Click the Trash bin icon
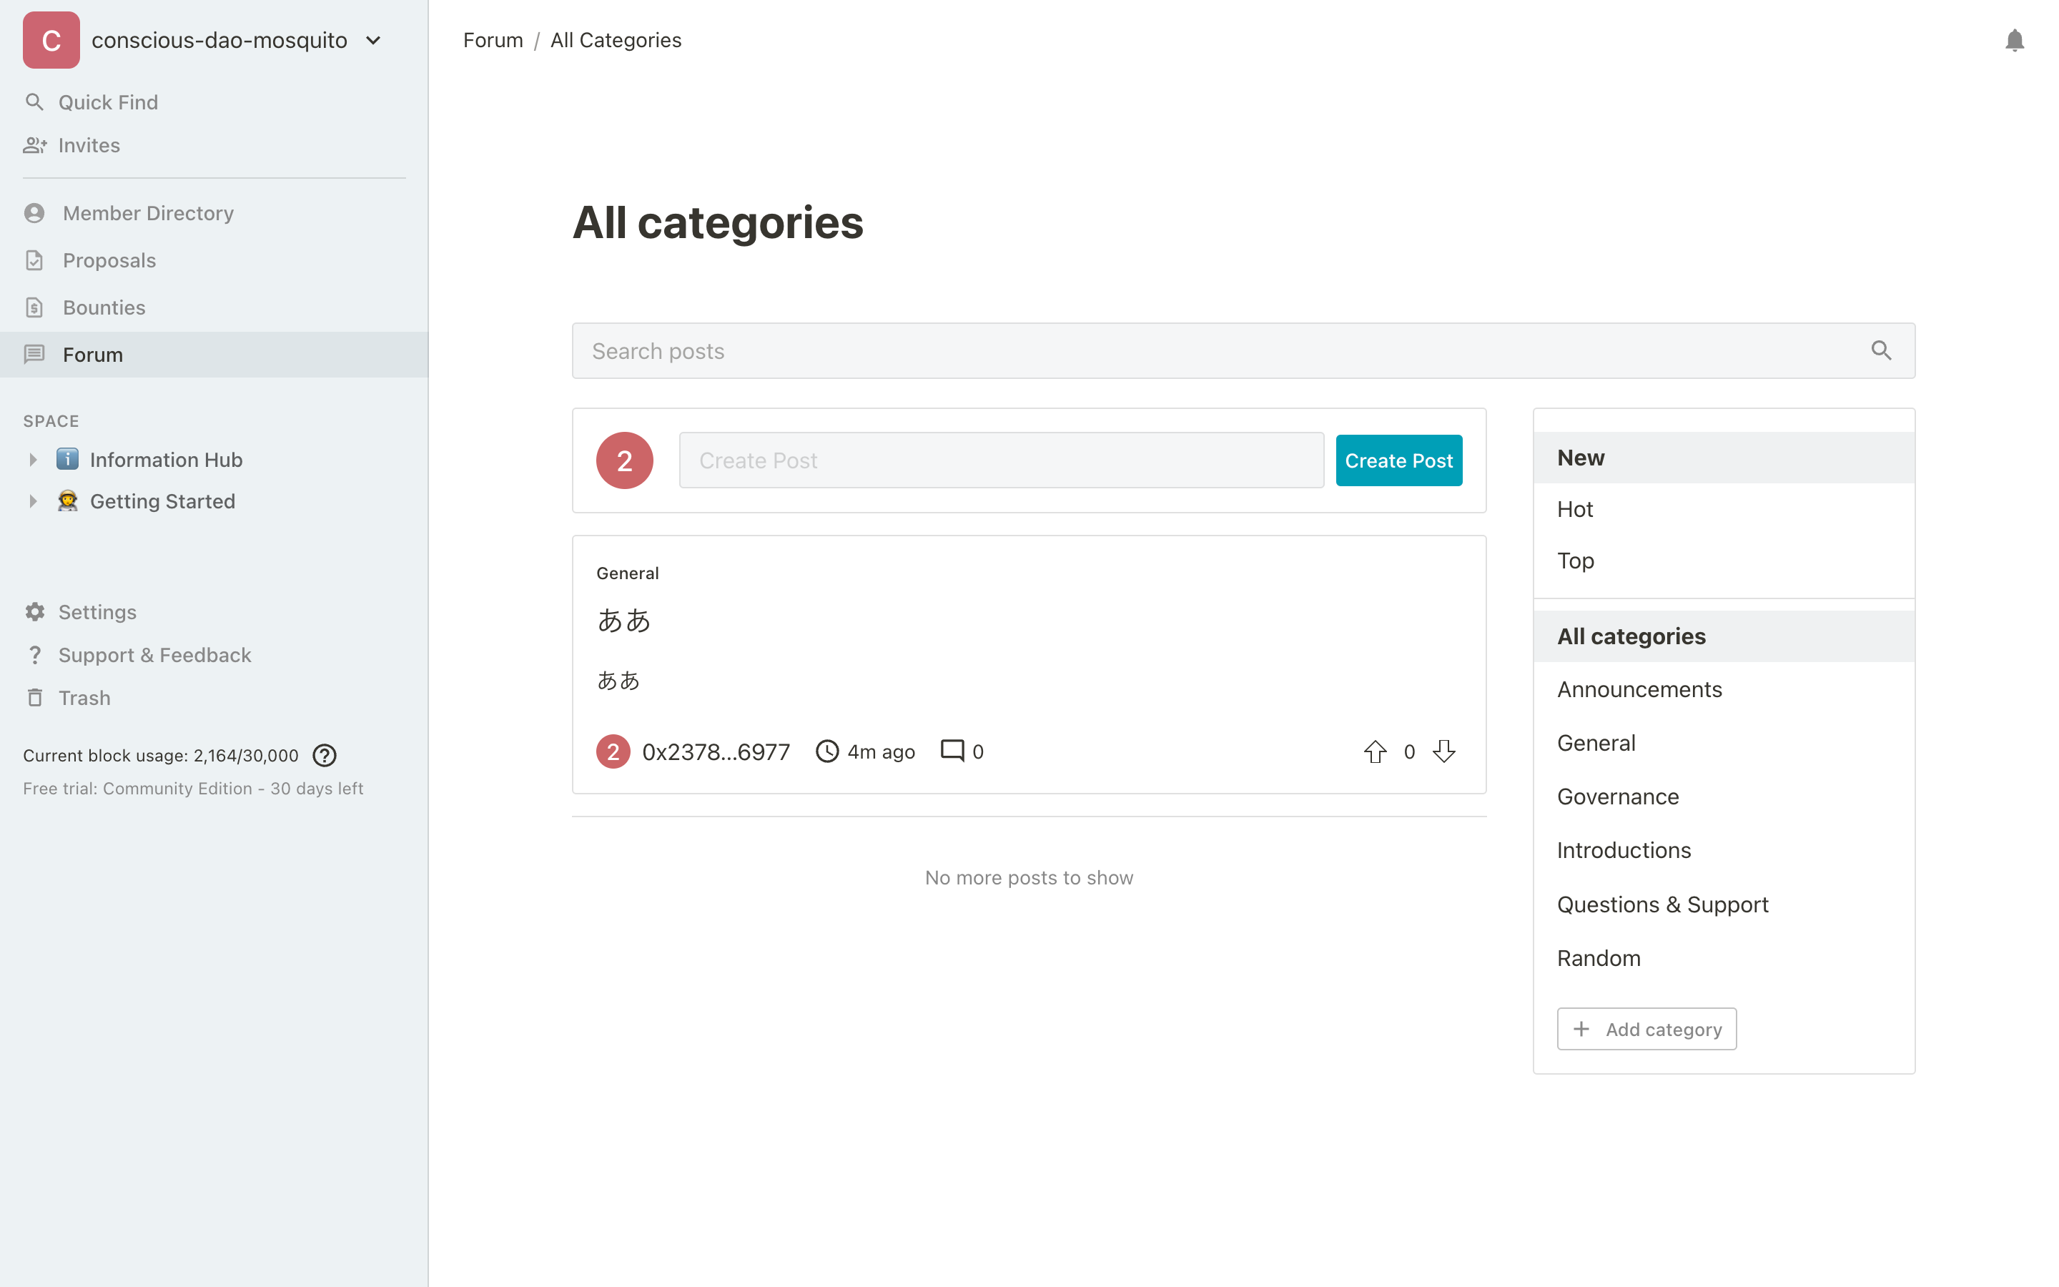Viewport: 2059px width, 1287px height. click(x=34, y=698)
